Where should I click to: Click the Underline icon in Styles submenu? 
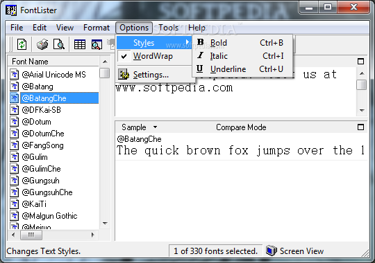(x=200, y=69)
